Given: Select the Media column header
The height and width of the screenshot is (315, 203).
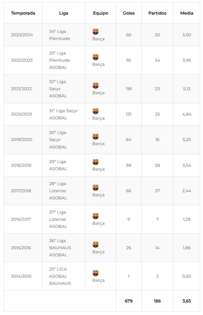Looking at the screenshot, I should tap(186, 13).
